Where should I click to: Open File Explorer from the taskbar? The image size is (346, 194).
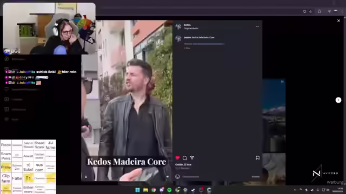click(145, 190)
